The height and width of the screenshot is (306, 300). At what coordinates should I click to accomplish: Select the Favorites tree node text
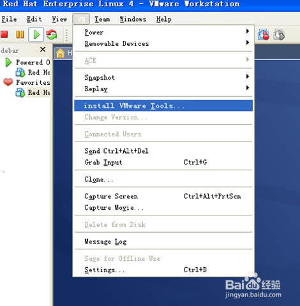(x=33, y=82)
